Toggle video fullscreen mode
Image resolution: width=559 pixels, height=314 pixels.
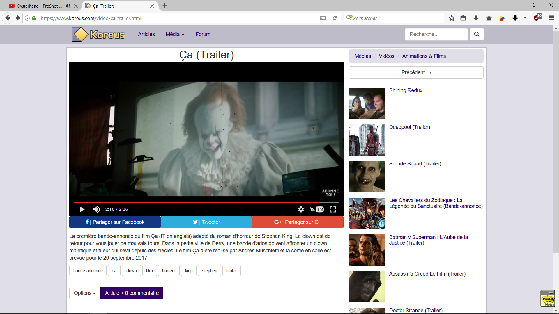tap(333, 209)
